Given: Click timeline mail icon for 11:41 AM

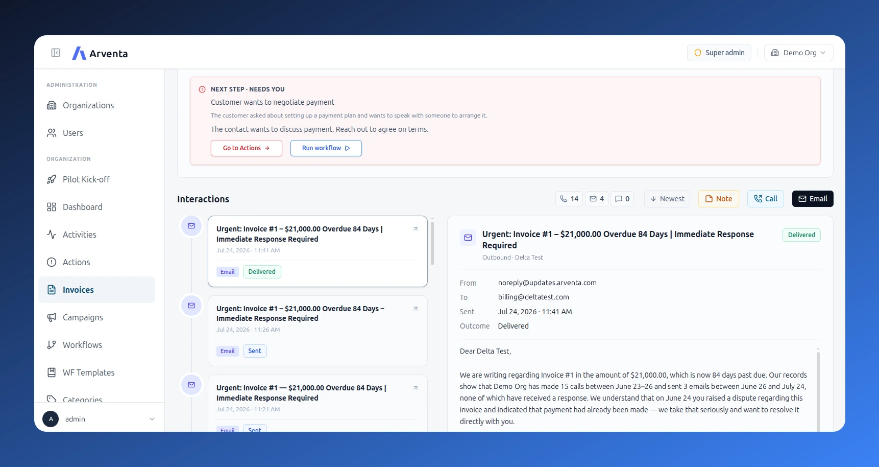Looking at the screenshot, I should tap(191, 226).
